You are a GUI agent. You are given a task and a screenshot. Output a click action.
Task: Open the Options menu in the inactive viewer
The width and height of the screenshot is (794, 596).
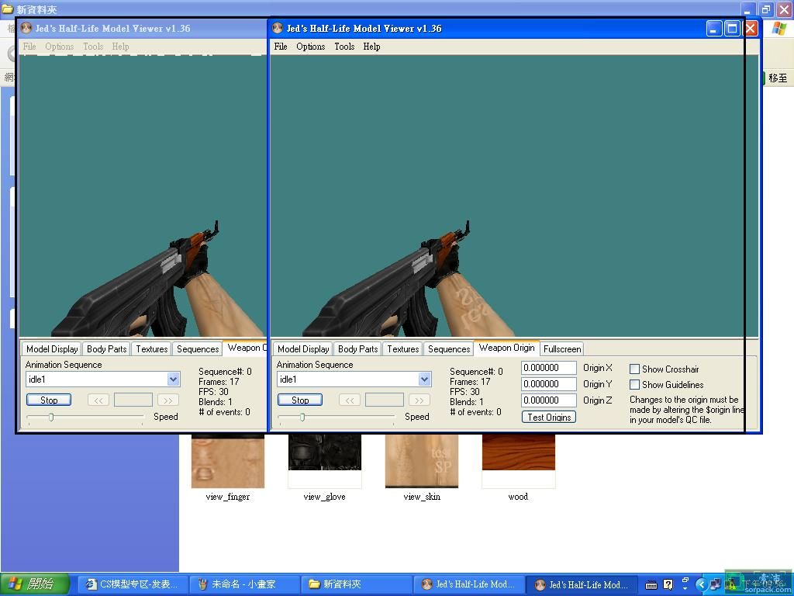pyautogui.click(x=59, y=47)
